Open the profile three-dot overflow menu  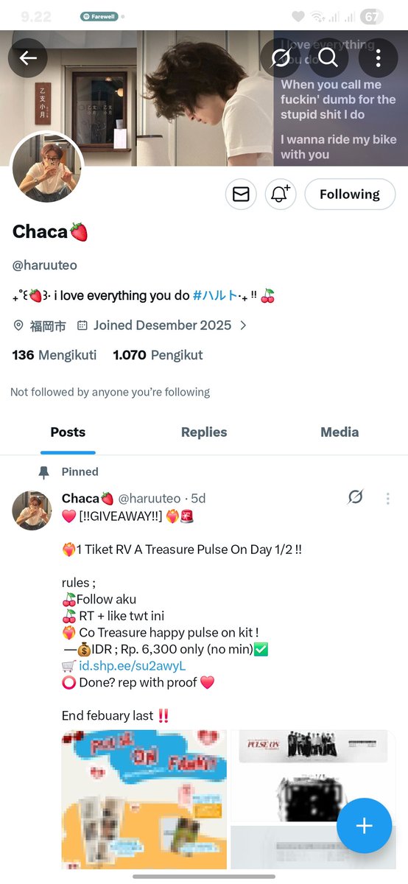378,58
